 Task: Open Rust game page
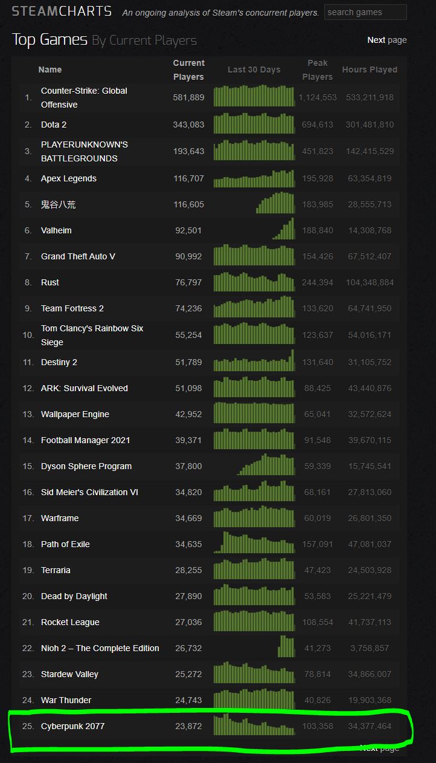pyautogui.click(x=50, y=282)
